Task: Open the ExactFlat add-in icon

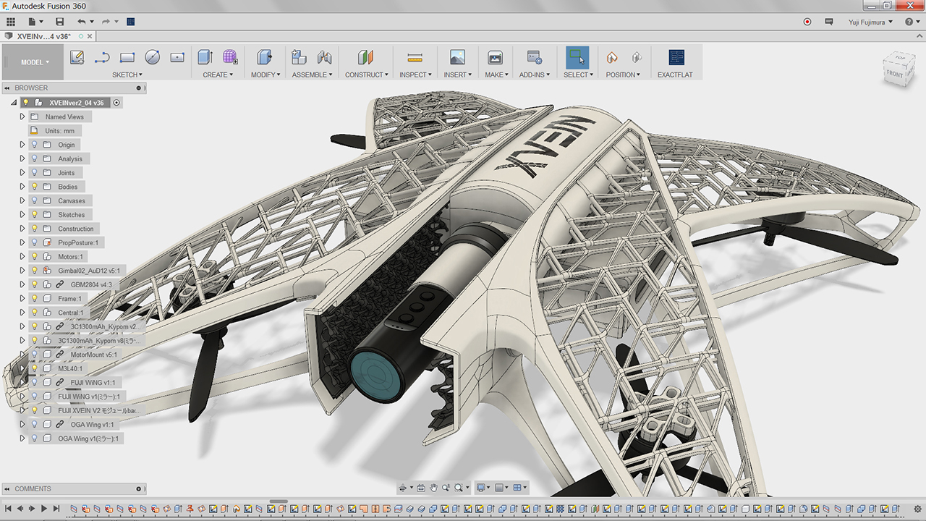Action: tap(676, 57)
